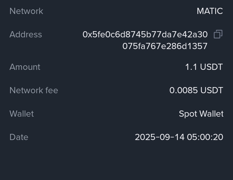Click the Address field label
233x180 pixels.
(26, 34)
